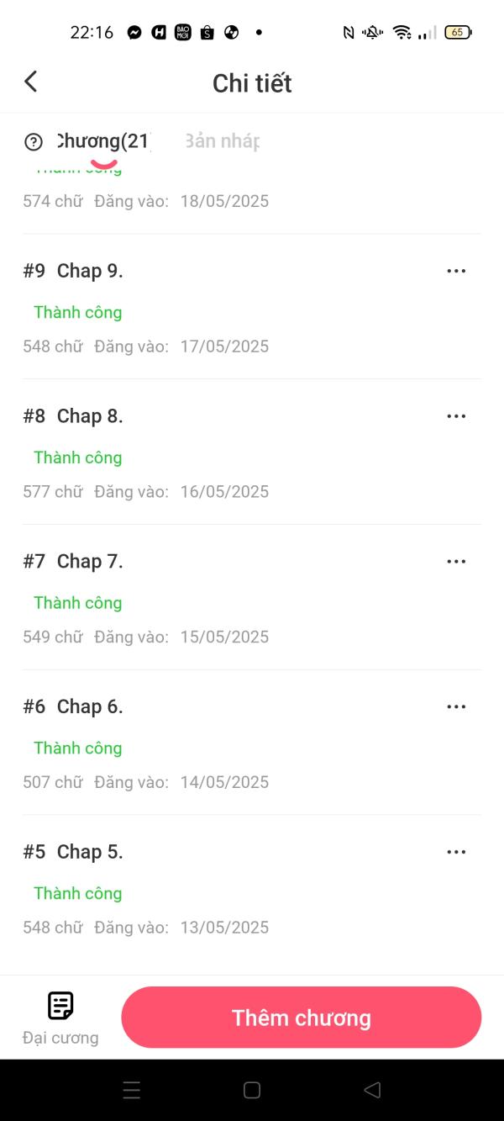Screen dimensions: 504x1121
Task: Select the Chương (21) tab
Action: coord(102,141)
